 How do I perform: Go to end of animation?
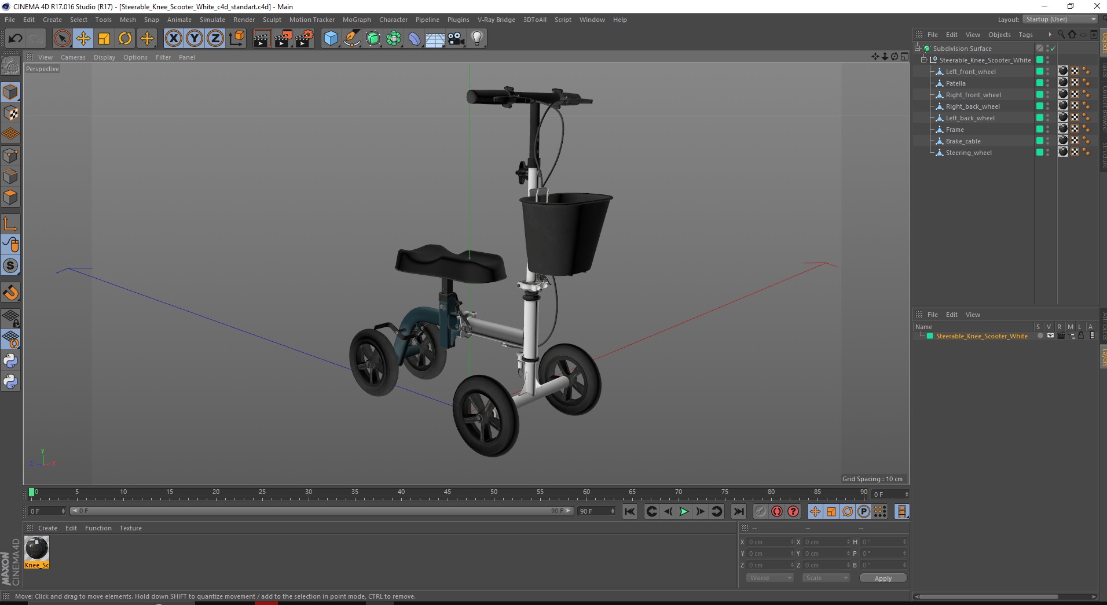(738, 511)
